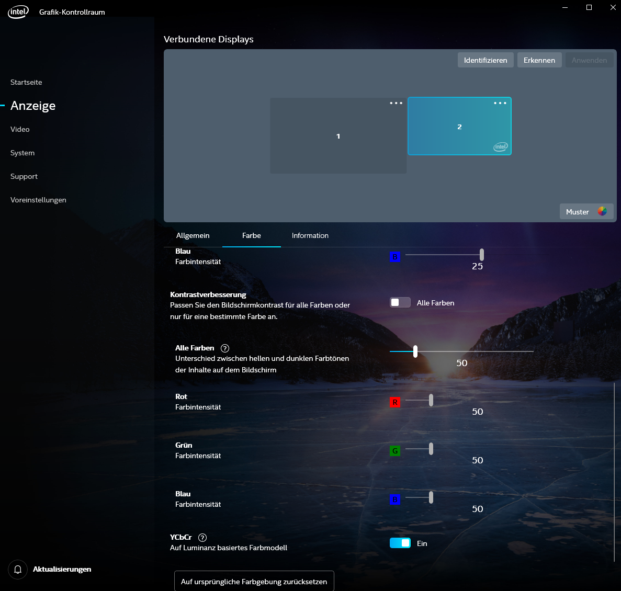The image size is (621, 591).
Task: Click the color wheel icon on Muster
Action: 602,211
